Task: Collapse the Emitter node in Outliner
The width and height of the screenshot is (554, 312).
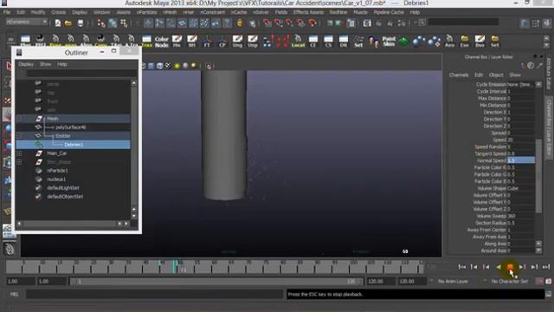Action: [19, 136]
